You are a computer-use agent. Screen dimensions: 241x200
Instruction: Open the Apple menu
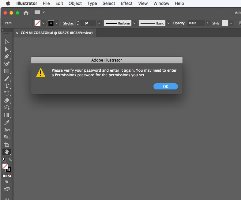point(8,3)
